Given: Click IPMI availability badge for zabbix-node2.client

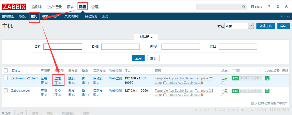Looking at the screenshot, I should (x=259, y=78).
